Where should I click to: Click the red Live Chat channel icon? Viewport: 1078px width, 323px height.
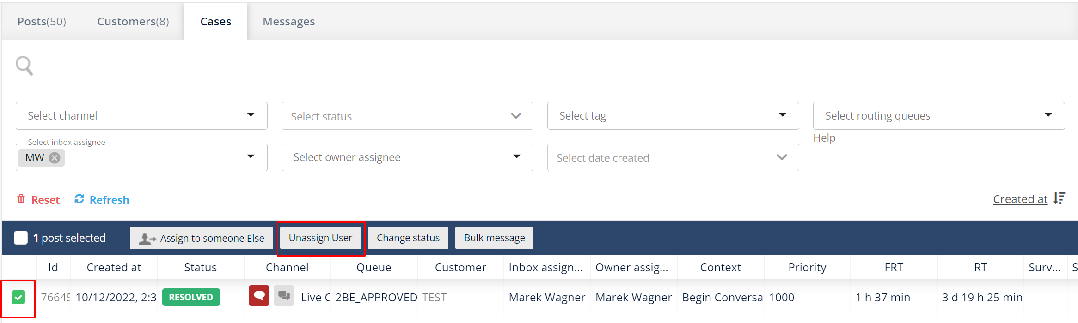[x=259, y=296]
